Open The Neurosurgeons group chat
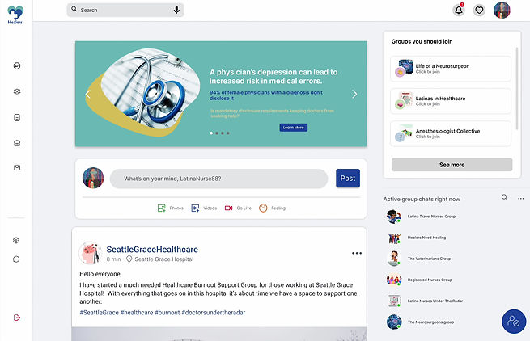Screen dimensions: 530x341 420,322
